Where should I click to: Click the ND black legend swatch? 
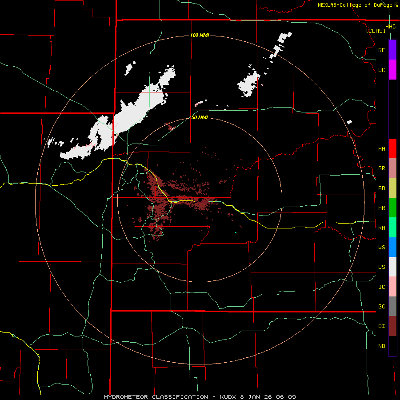click(392, 346)
